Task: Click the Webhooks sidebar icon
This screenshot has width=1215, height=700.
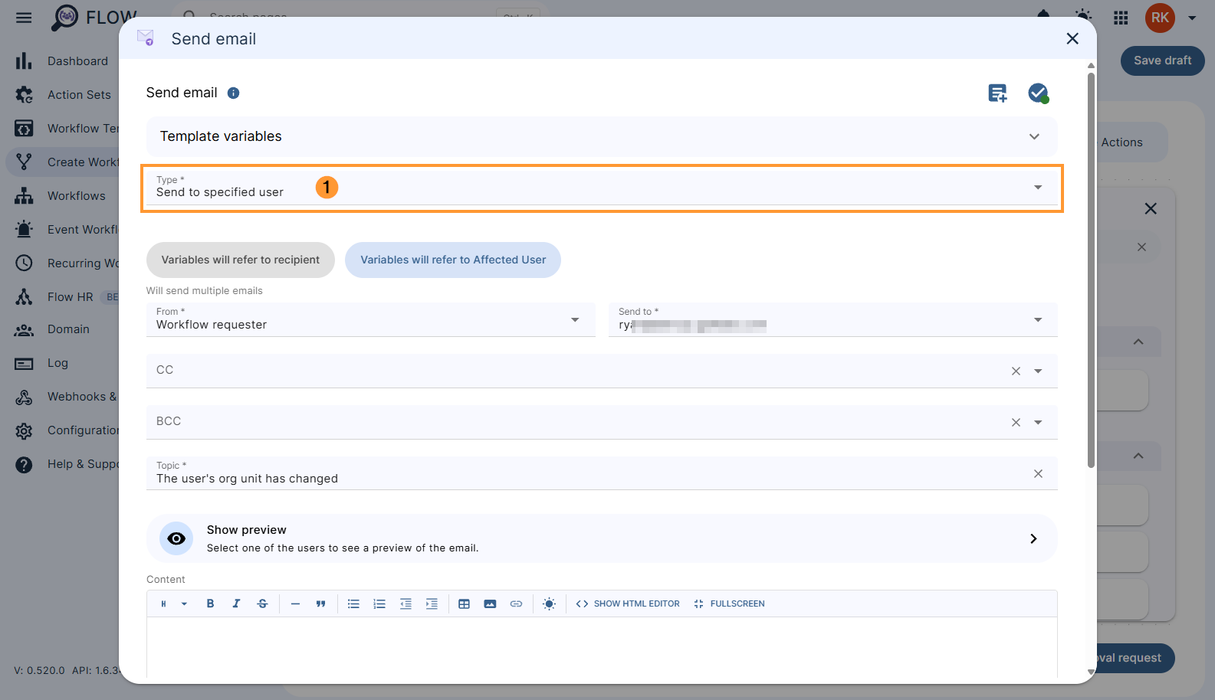Action: coord(24,397)
